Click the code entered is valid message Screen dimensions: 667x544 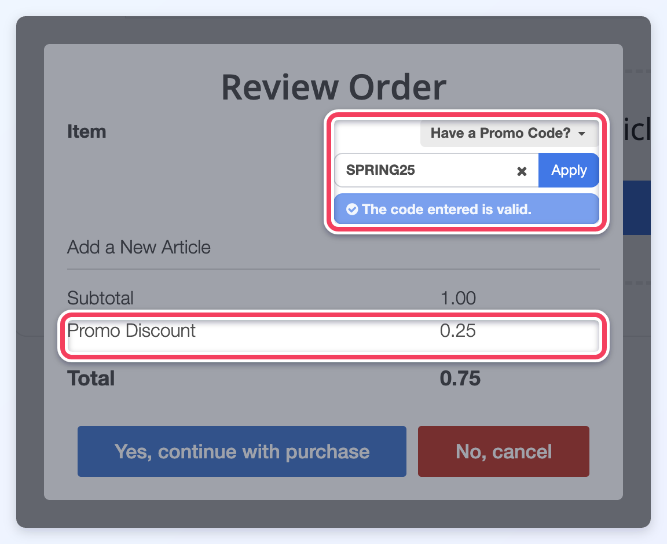click(467, 209)
